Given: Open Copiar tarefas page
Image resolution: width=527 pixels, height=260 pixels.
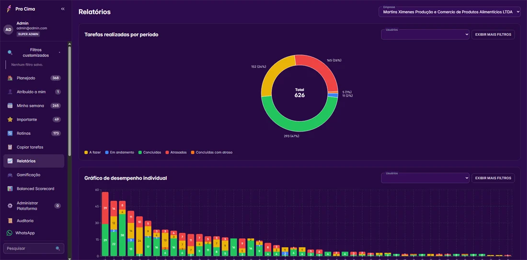Looking at the screenshot, I should [x=34, y=147].
